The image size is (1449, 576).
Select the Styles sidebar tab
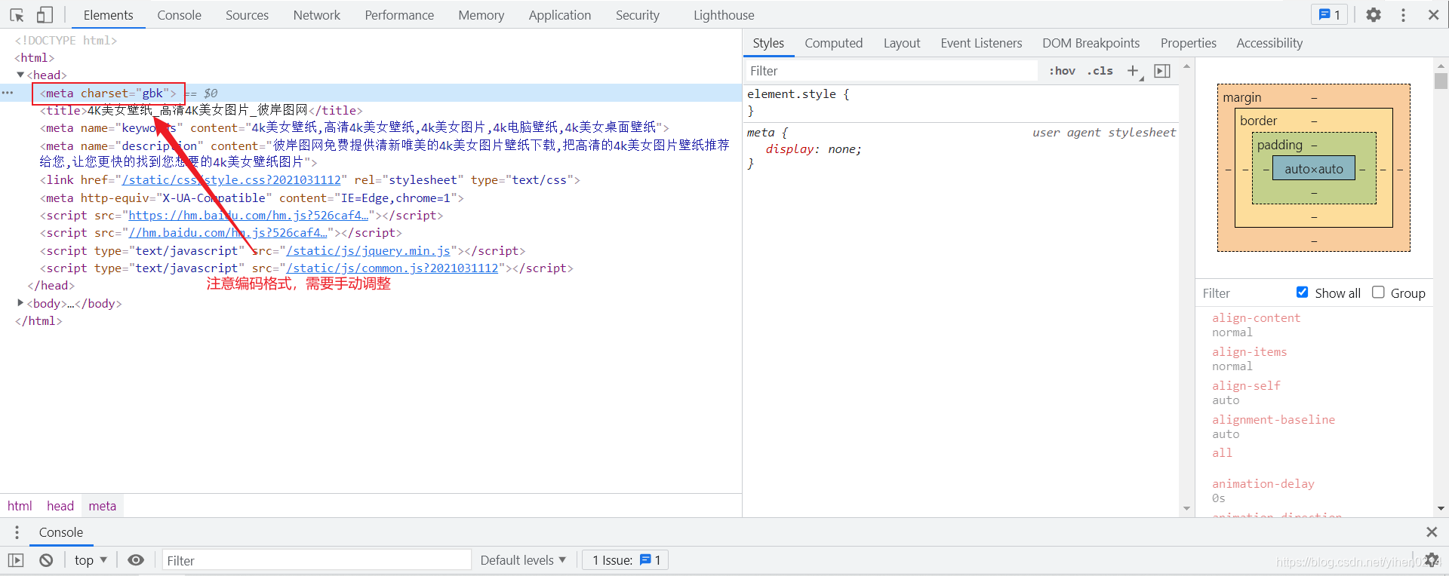point(768,43)
